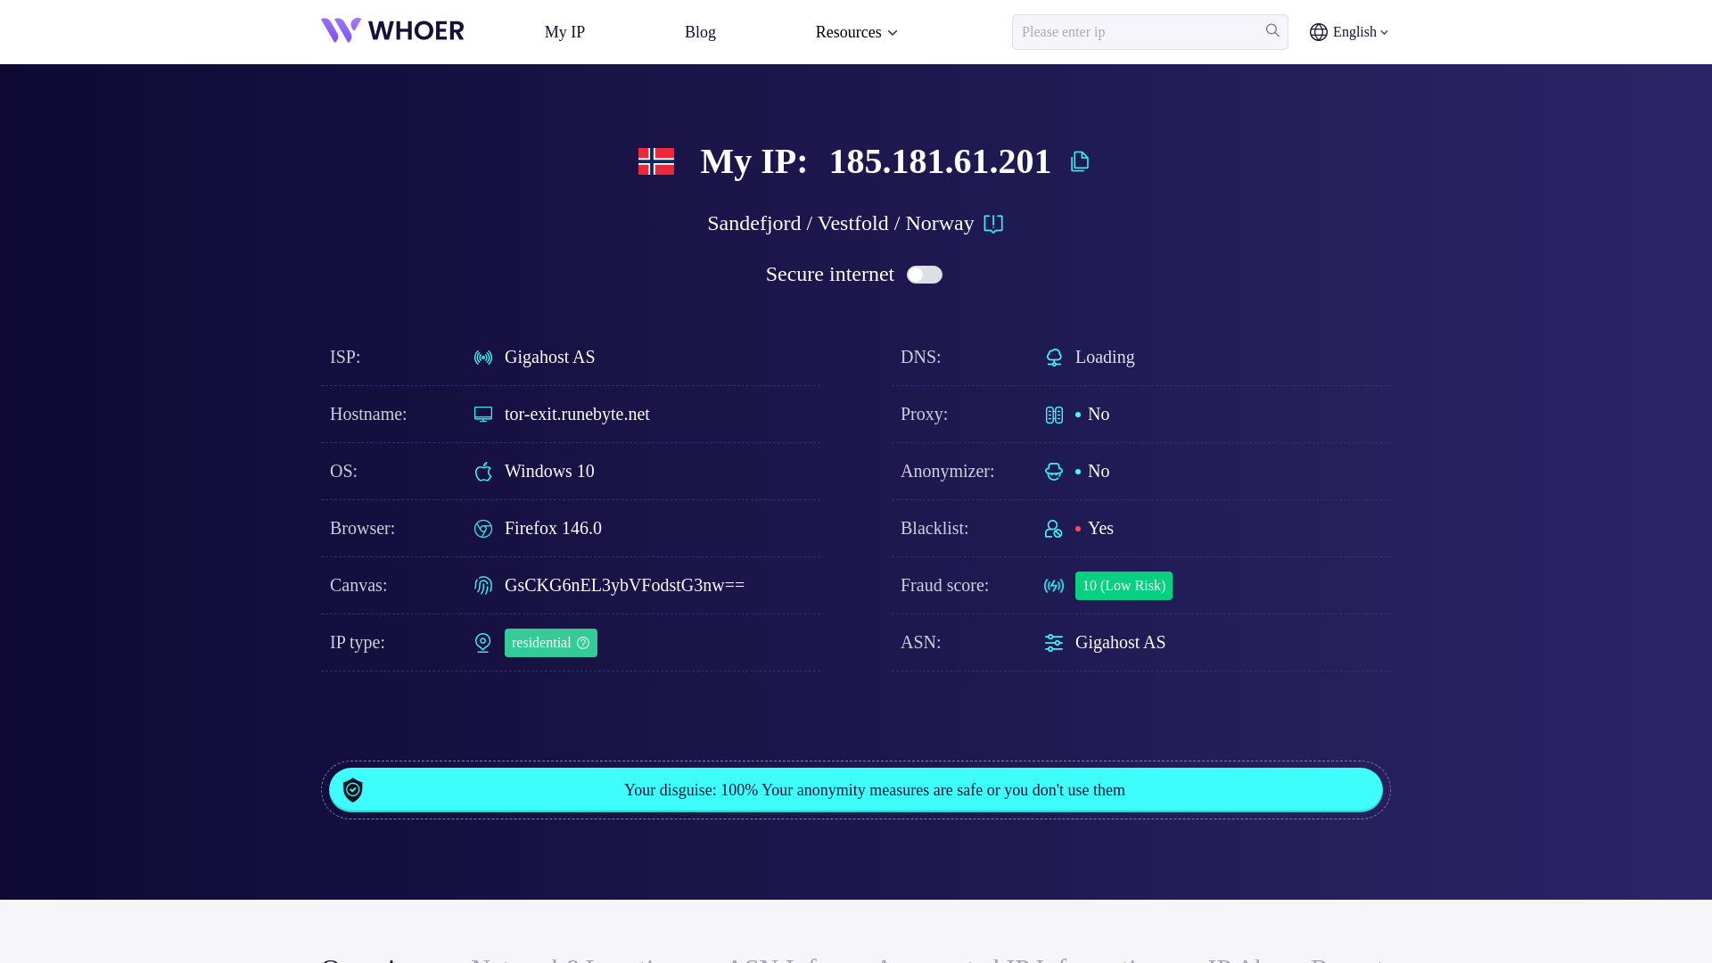Click the Canvas fingerprint icon
This screenshot has height=963, width=1712.
coord(483,586)
